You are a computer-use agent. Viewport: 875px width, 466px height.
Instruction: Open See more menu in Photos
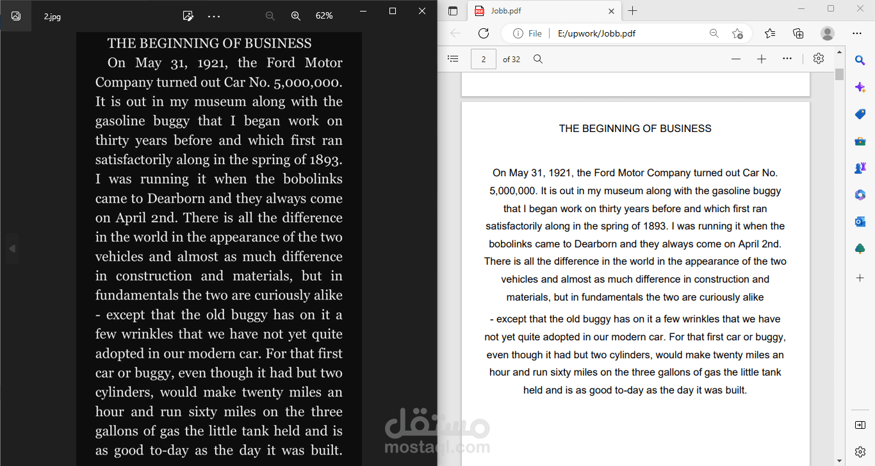tap(214, 16)
